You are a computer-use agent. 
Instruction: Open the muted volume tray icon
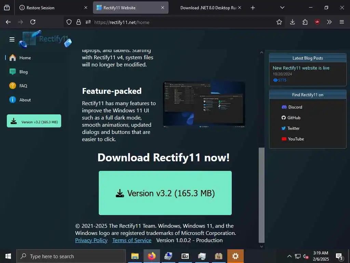click(306, 256)
